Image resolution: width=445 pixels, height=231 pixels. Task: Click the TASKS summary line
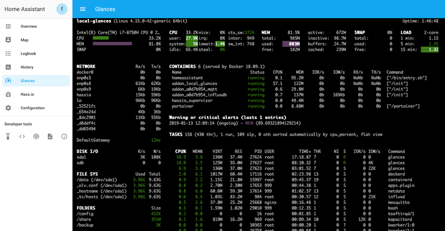pos(276,134)
